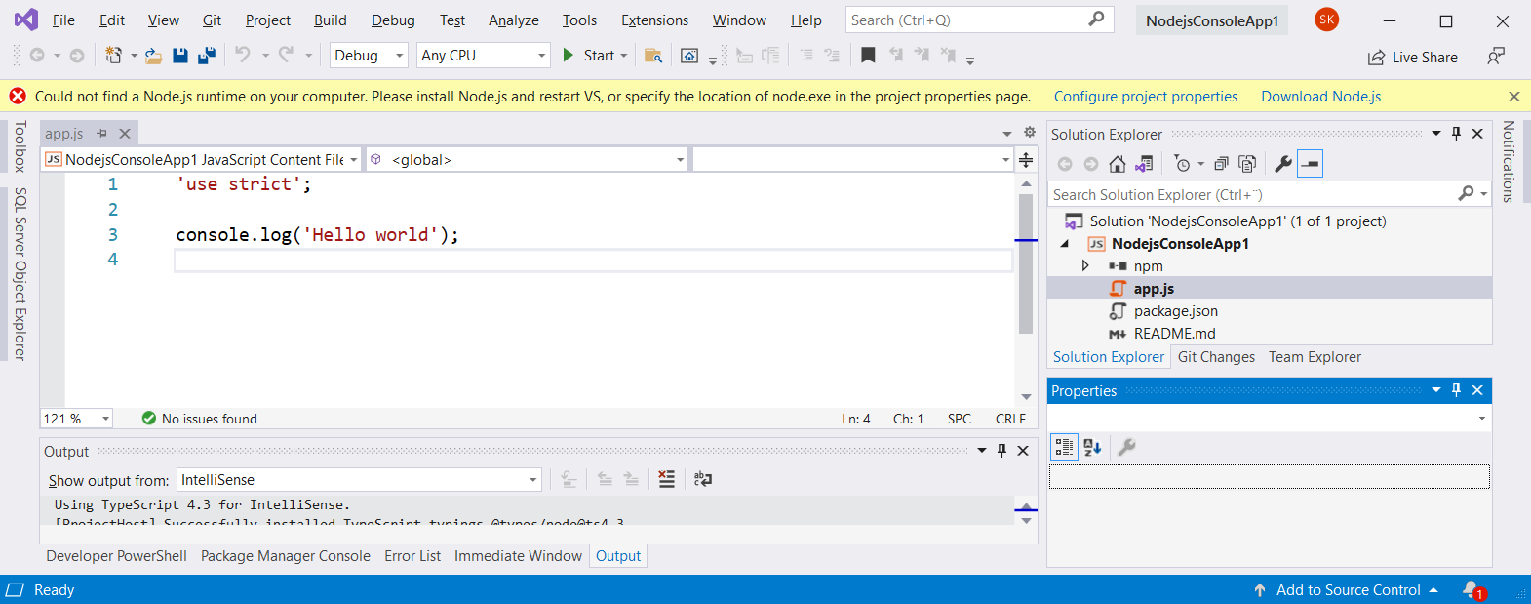Open the Git menu
The image size is (1531, 604).
pyautogui.click(x=212, y=20)
